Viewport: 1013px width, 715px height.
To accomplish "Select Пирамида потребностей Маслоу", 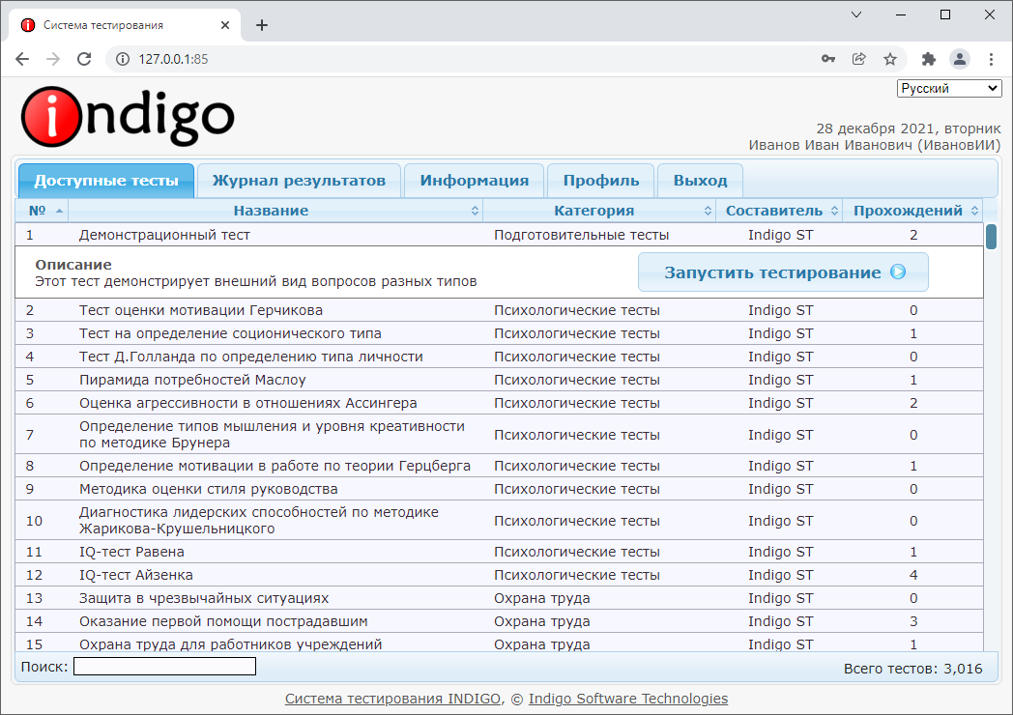I will click(x=499, y=380).
